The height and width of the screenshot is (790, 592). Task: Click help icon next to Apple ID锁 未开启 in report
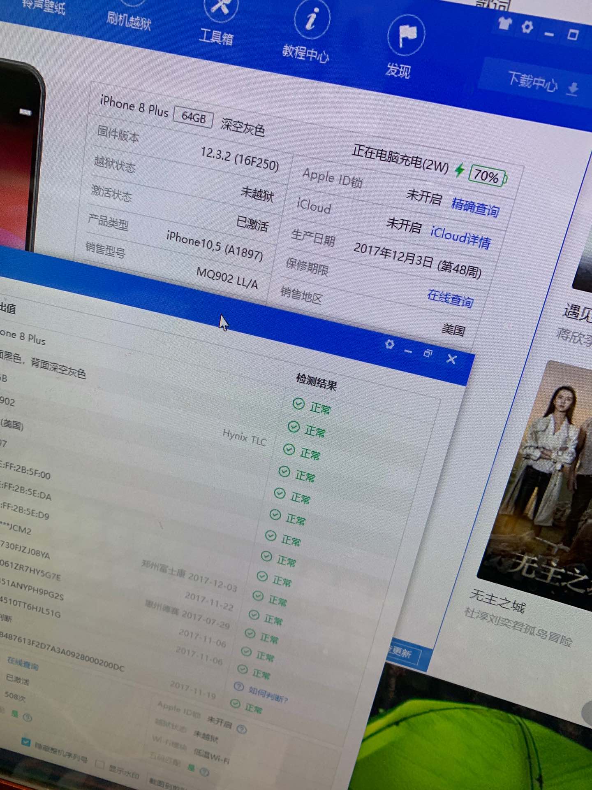[x=242, y=729]
